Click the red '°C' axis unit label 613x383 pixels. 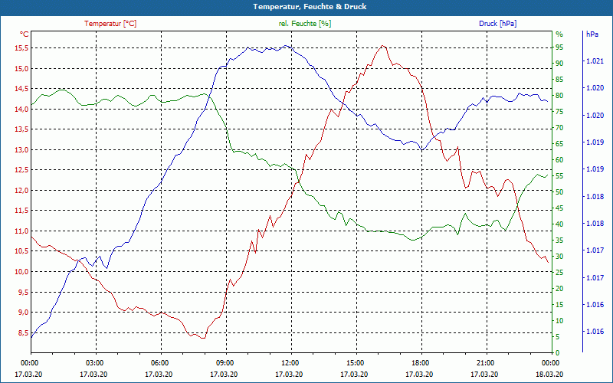25,34
